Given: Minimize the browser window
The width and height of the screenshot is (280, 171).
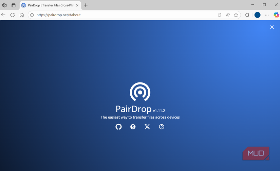Looking at the screenshot, I should (x=253, y=5).
